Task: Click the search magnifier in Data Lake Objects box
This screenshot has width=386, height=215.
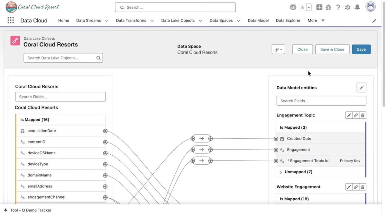Action: tap(98, 58)
